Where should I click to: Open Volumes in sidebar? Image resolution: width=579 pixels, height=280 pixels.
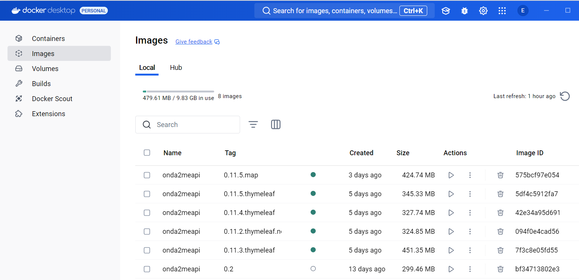(59, 68)
